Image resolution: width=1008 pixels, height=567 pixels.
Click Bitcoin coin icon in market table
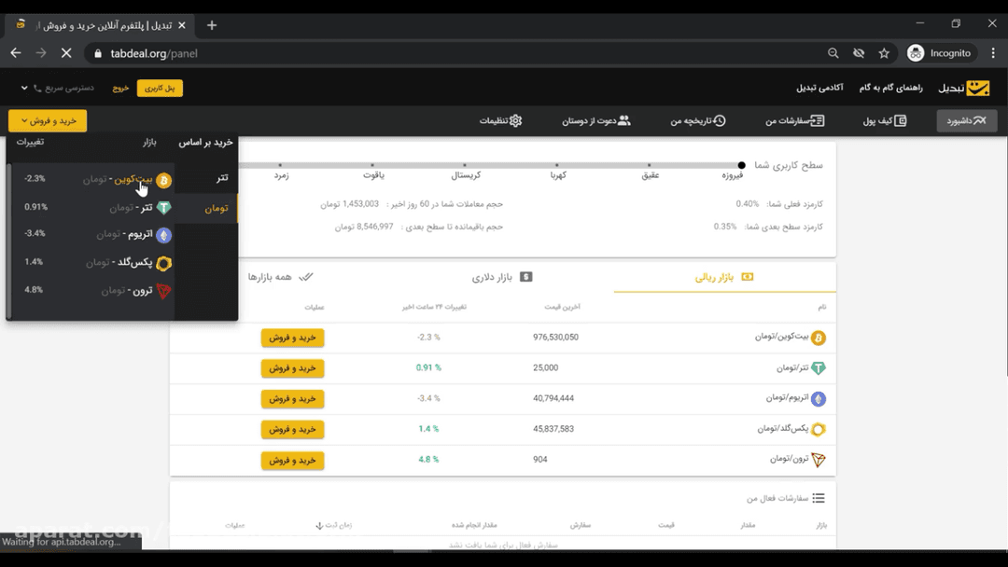pyautogui.click(x=818, y=338)
